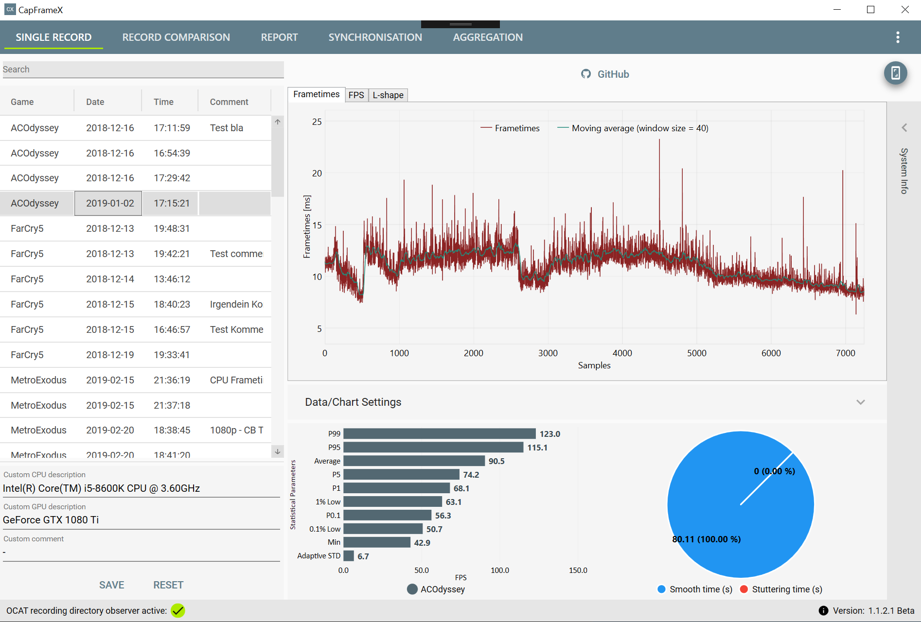Sort records by Time column header
921x622 pixels.
coord(163,102)
